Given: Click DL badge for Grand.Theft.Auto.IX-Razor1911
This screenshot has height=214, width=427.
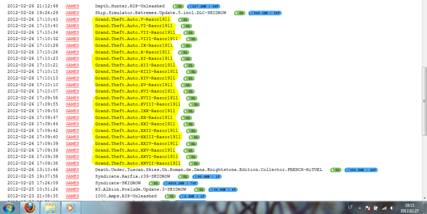Looking at the screenshot, I should 186,46.
